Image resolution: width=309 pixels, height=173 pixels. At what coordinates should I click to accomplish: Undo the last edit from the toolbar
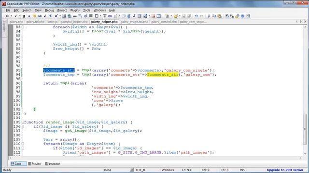point(196,16)
